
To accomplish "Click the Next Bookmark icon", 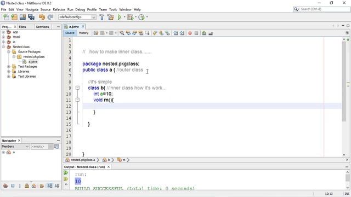I will coord(161,33).
